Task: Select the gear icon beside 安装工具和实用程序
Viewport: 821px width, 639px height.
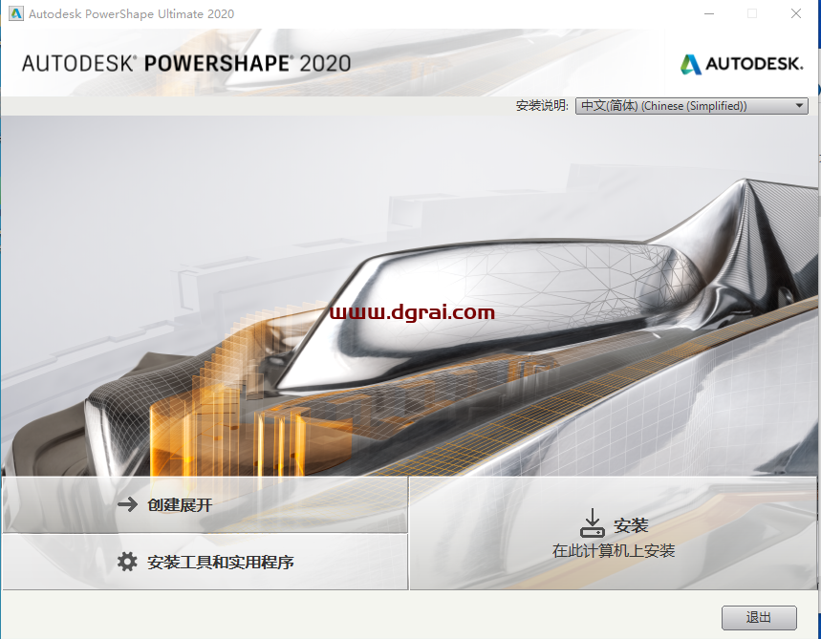Action: 127,564
